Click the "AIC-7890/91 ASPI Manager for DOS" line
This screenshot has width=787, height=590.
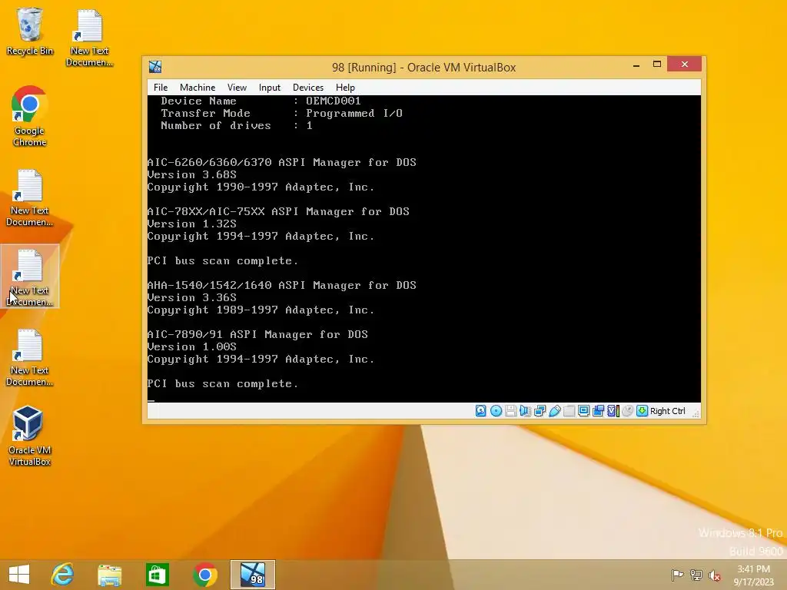coord(257,335)
